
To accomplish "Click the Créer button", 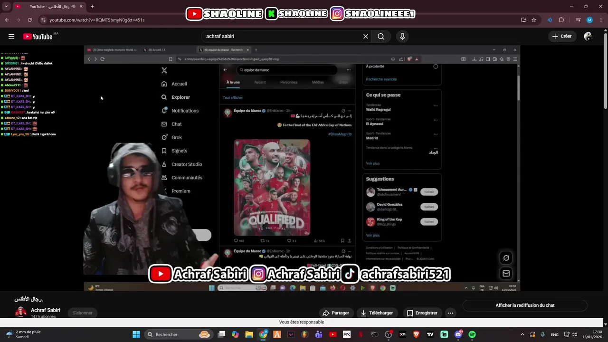I will (x=562, y=37).
